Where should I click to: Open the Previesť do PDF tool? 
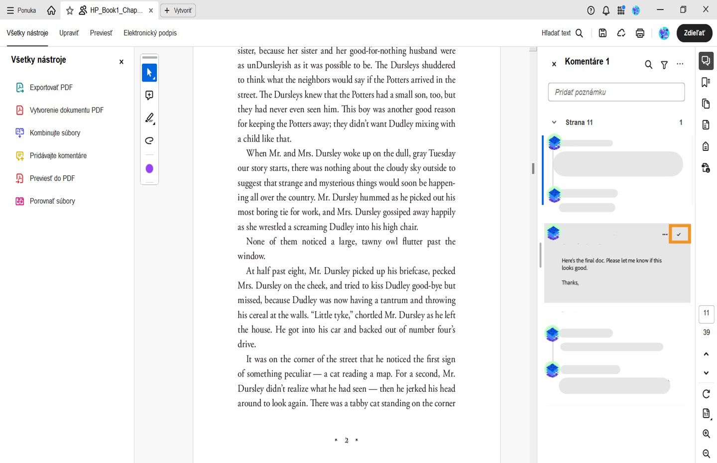tap(45, 178)
